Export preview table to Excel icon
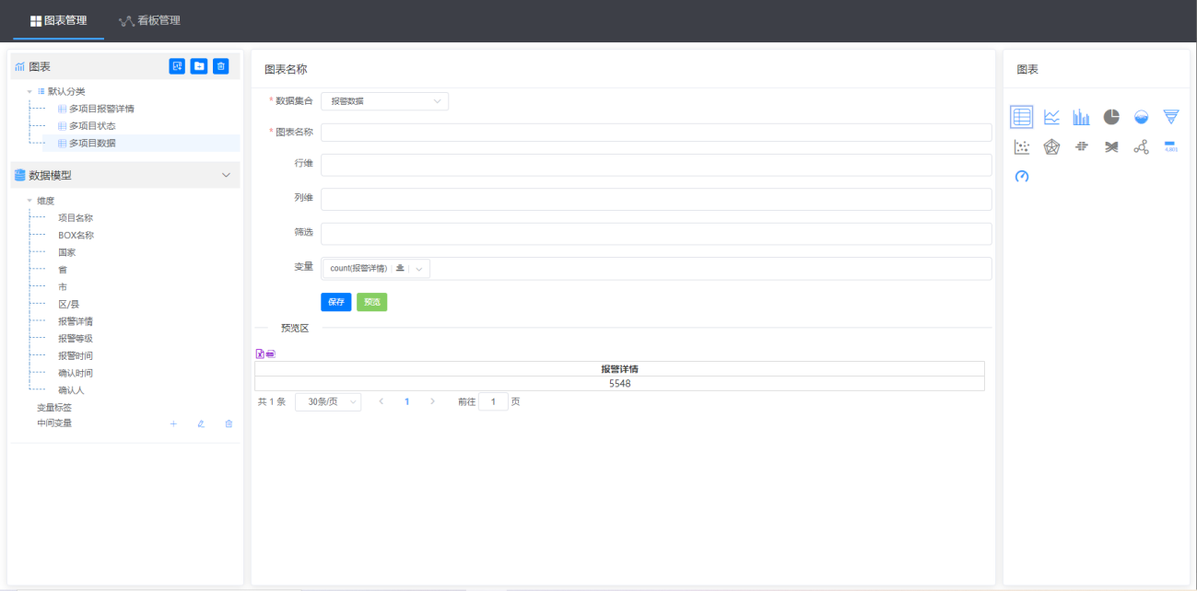This screenshot has width=1197, height=591. [x=260, y=353]
